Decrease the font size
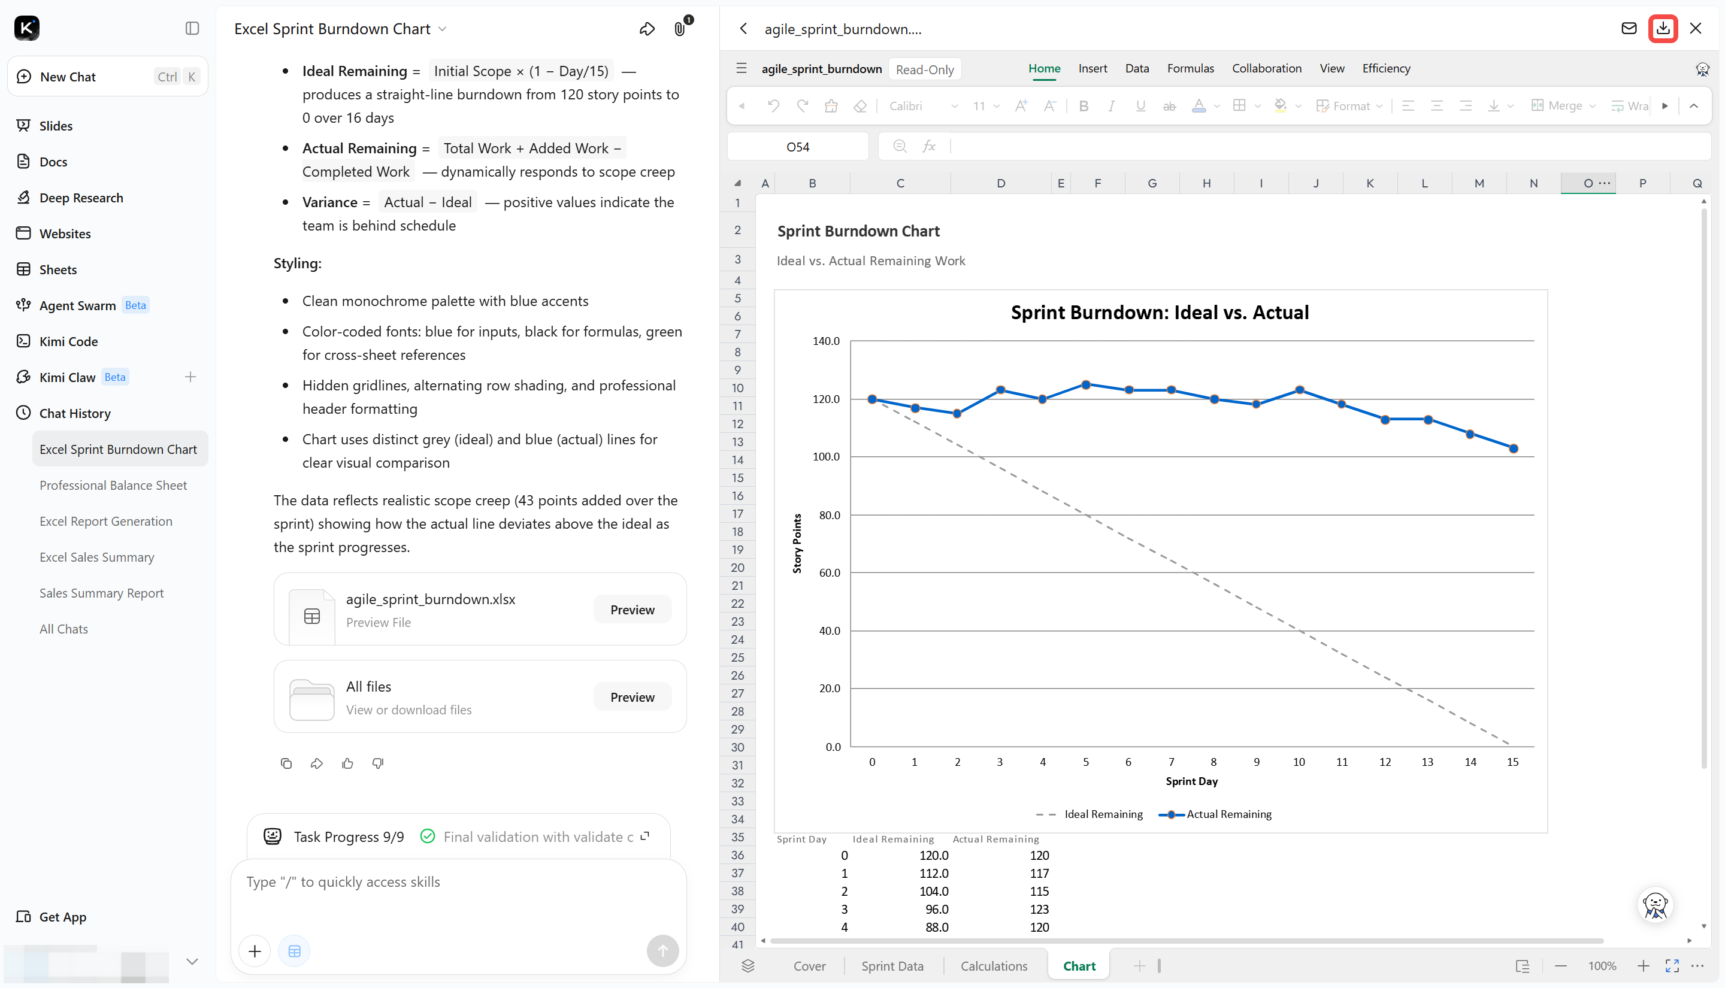Viewport: 1725px width, 988px height. 1050,106
